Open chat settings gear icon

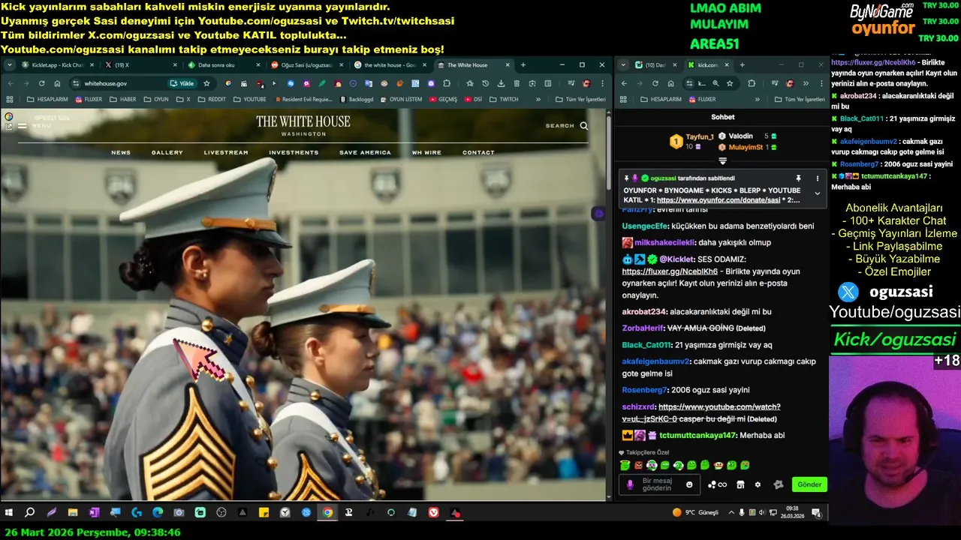(x=758, y=484)
